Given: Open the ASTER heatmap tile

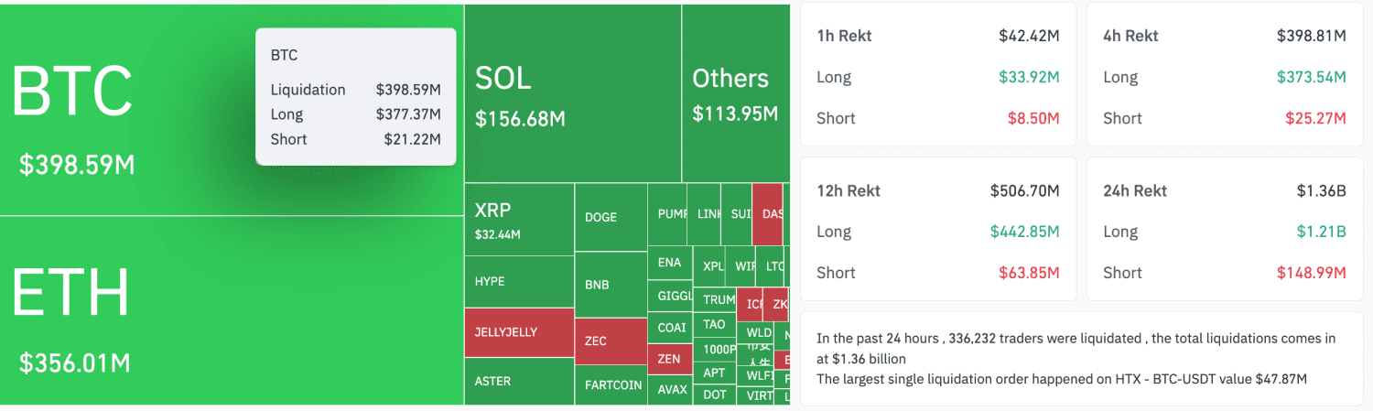Looking at the screenshot, I should point(519,381).
